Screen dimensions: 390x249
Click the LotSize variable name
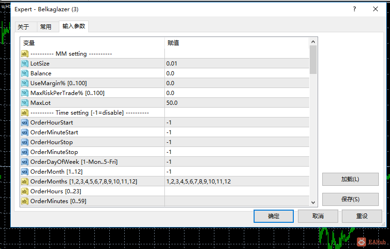(40, 64)
